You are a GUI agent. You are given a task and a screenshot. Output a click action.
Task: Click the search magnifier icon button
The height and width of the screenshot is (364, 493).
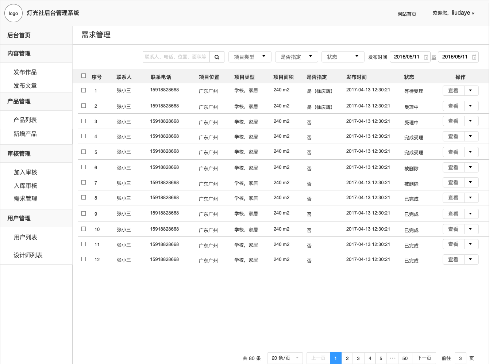tap(217, 57)
